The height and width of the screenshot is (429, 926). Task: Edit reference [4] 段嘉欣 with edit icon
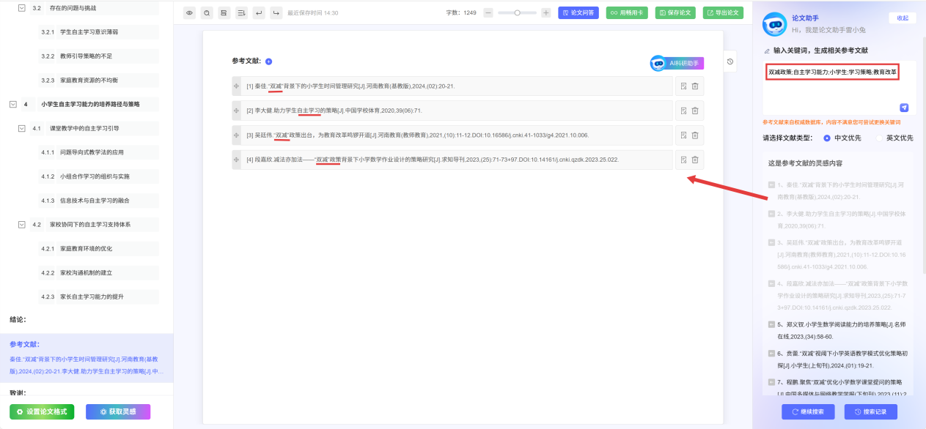(x=683, y=160)
